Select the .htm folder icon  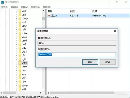click(x=20, y=63)
